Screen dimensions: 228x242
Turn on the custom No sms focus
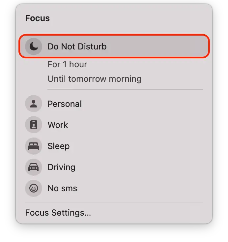pyautogui.click(x=114, y=188)
